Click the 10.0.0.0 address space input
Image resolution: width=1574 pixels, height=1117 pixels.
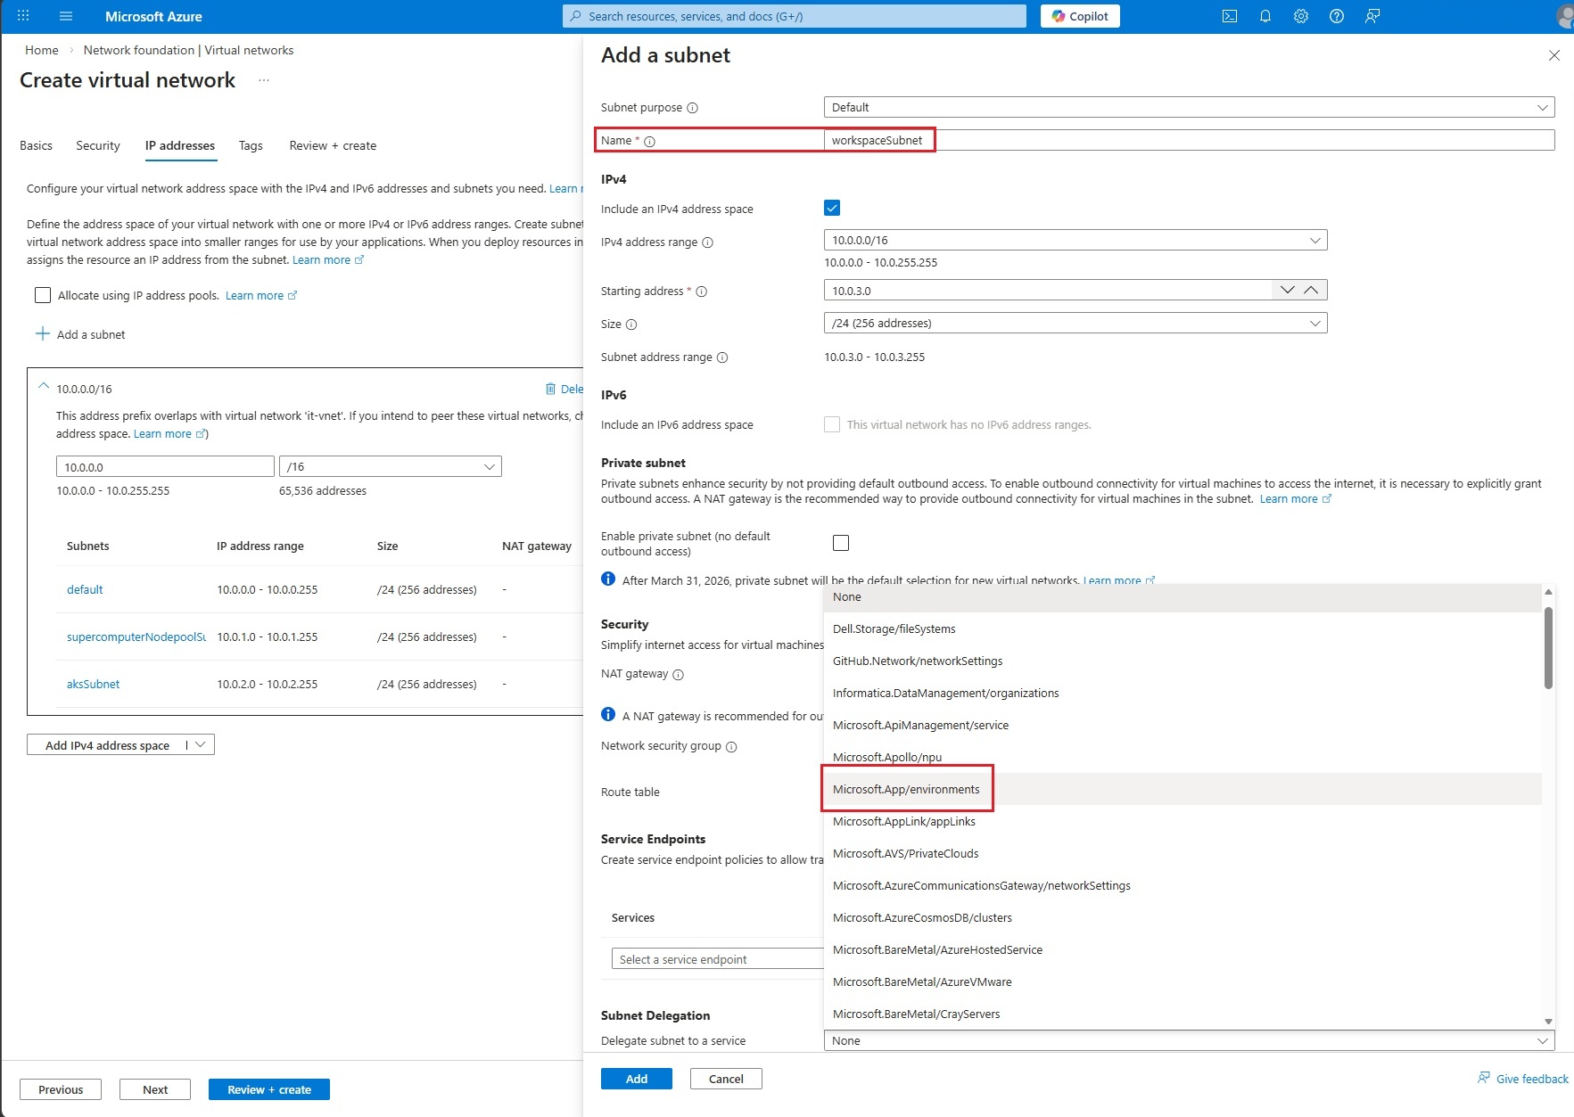(165, 466)
